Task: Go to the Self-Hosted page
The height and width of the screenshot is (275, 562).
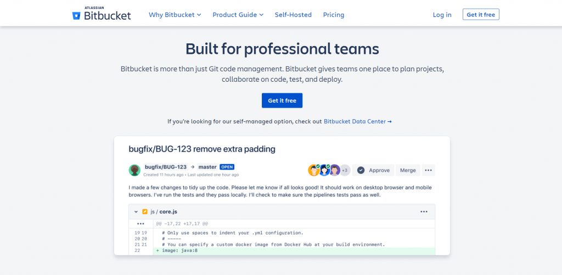Action: [x=293, y=15]
